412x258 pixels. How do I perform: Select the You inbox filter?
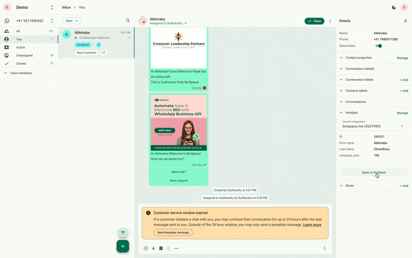pos(29,39)
